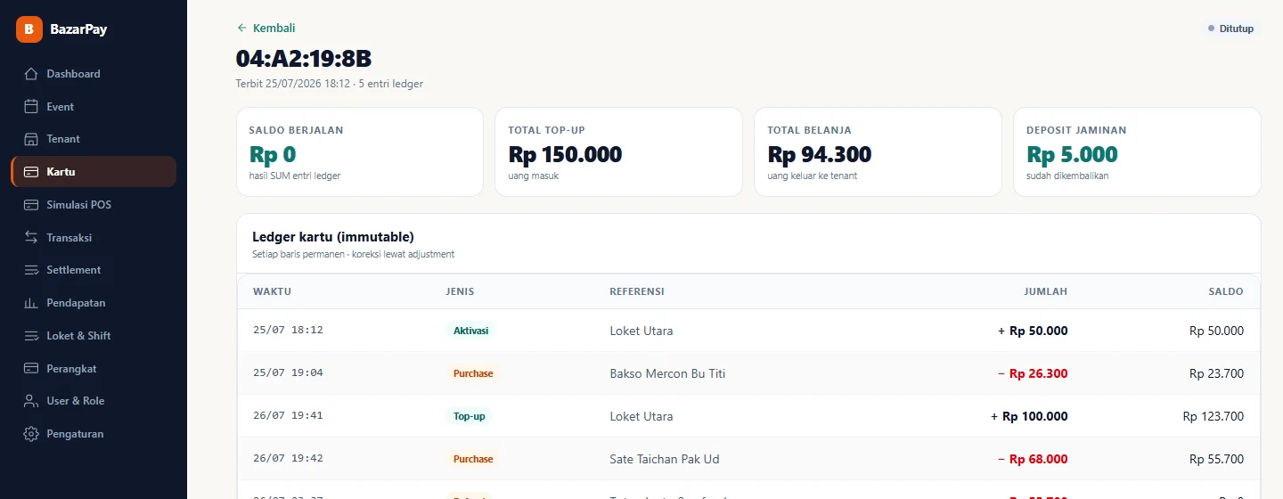
Task: Click the Aktivasi type badge
Action: pos(471,331)
